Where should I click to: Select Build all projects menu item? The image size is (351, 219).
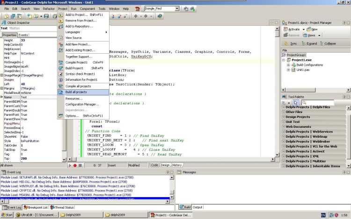(x=83, y=92)
